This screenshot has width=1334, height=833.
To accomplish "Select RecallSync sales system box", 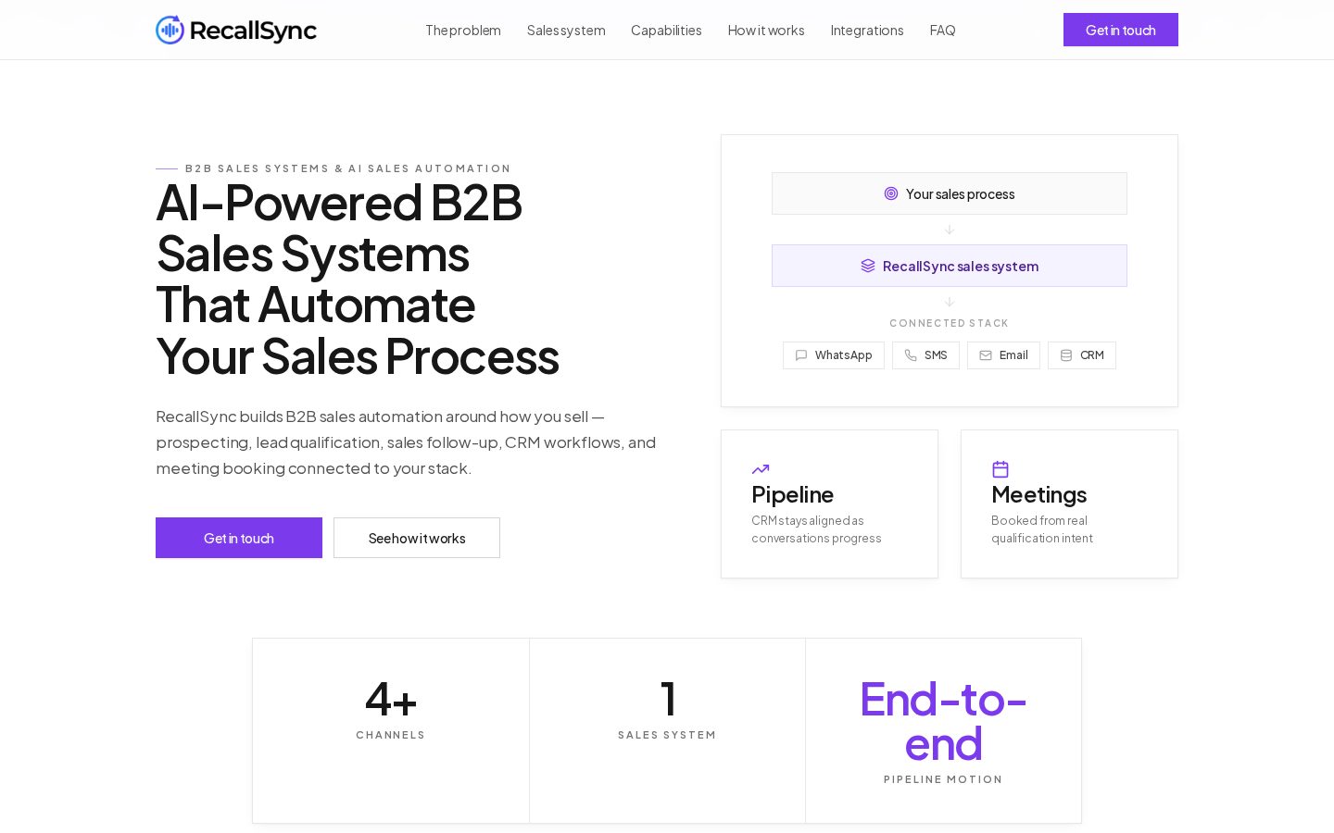I will [950, 266].
